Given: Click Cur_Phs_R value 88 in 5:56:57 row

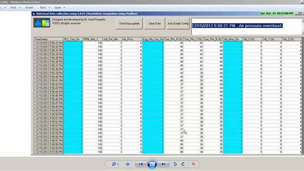Looking at the screenshot, I should (174, 141).
